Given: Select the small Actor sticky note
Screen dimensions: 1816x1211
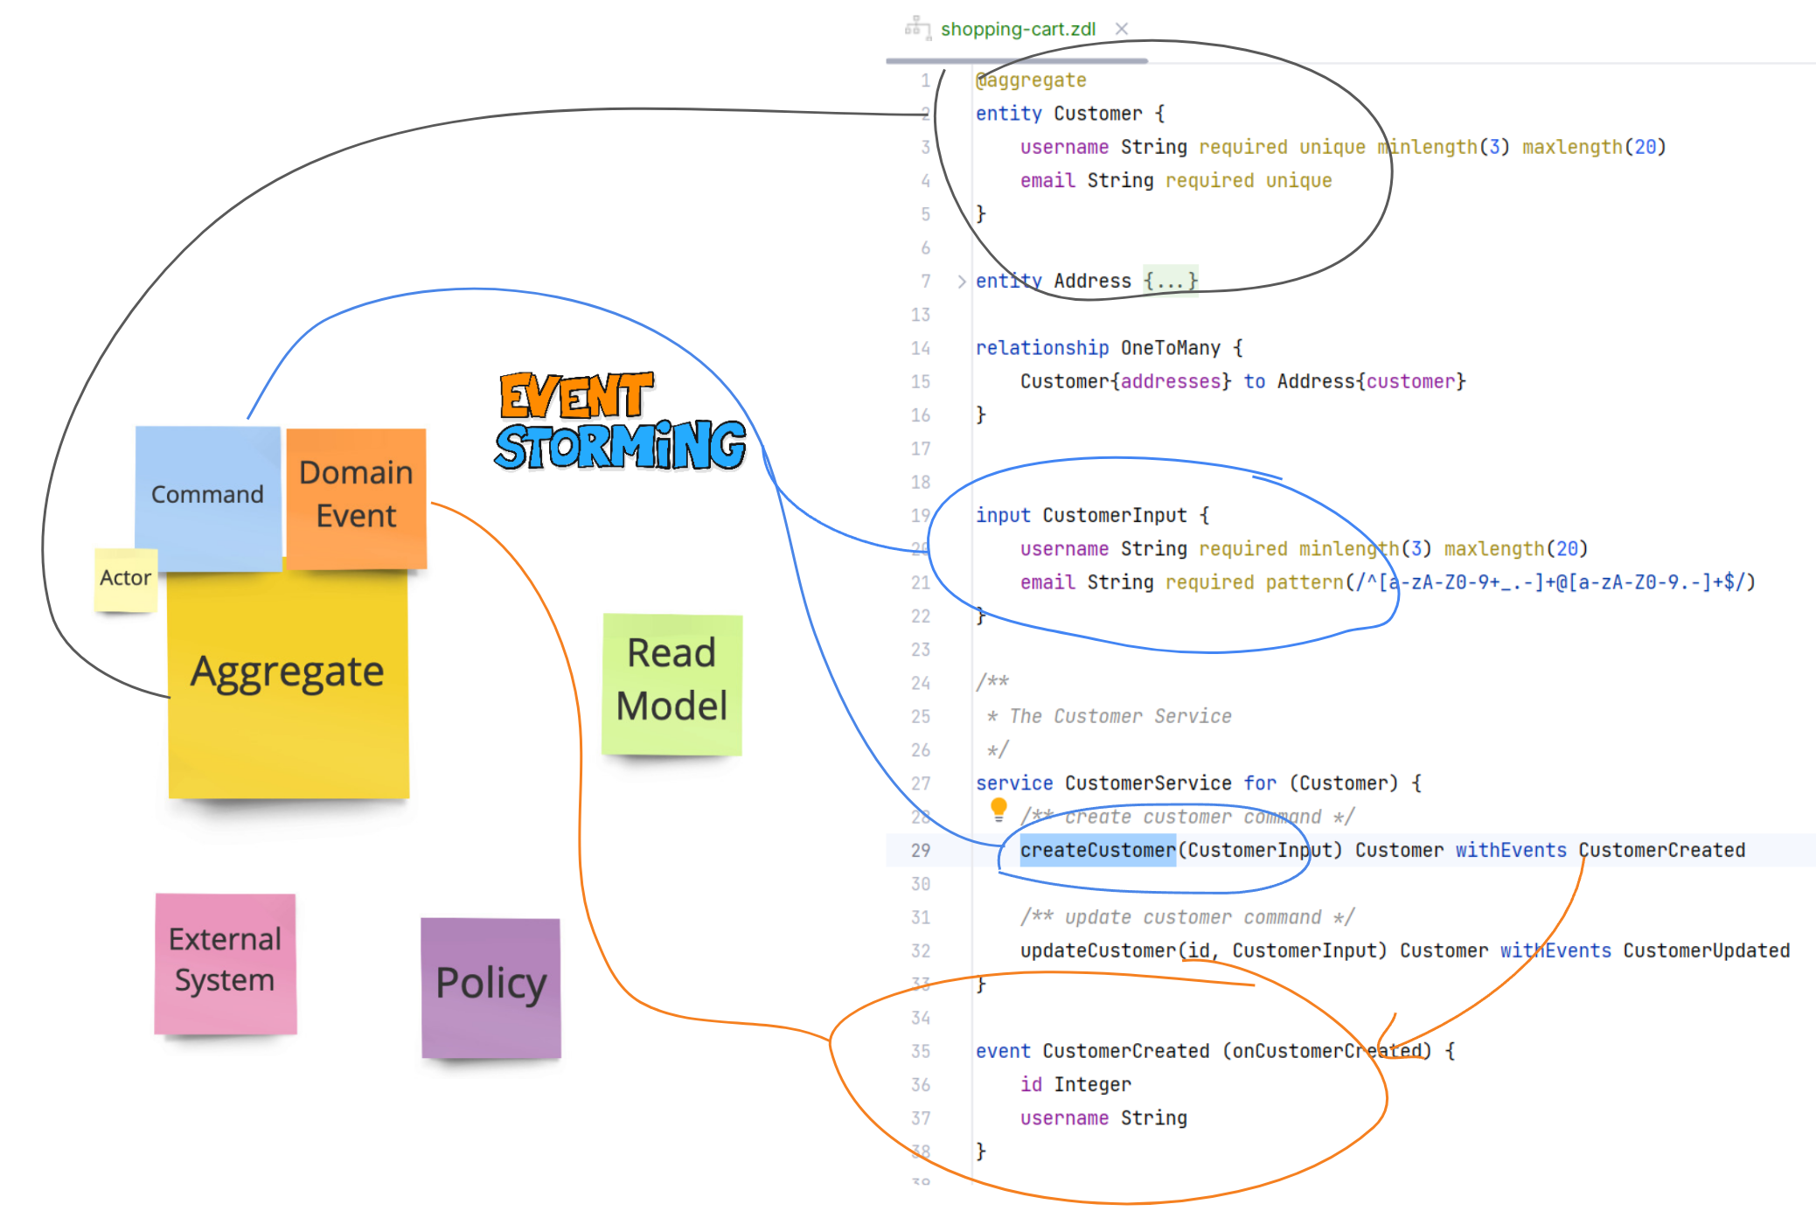Looking at the screenshot, I should (125, 577).
